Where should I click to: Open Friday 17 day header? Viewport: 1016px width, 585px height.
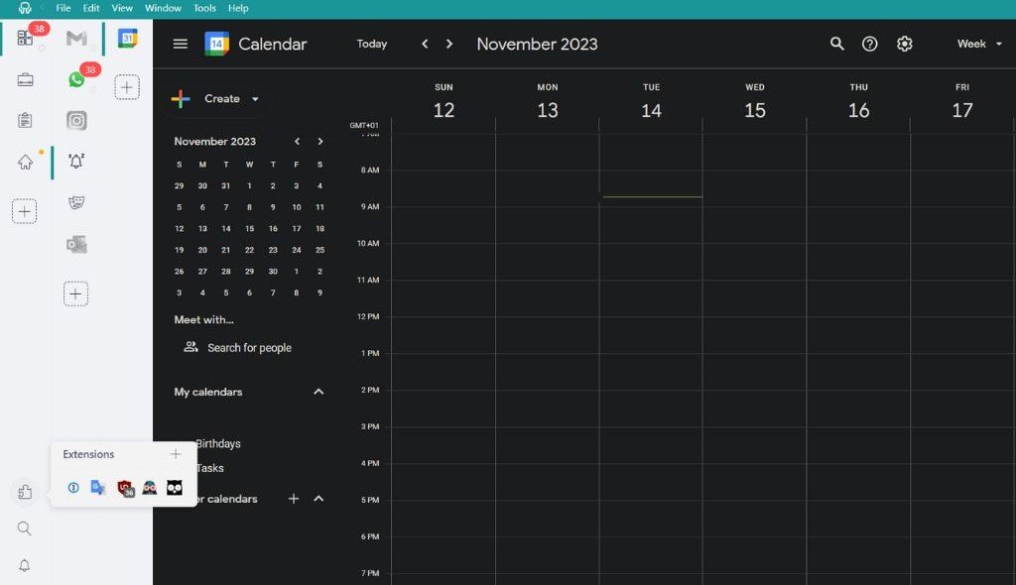point(962,103)
